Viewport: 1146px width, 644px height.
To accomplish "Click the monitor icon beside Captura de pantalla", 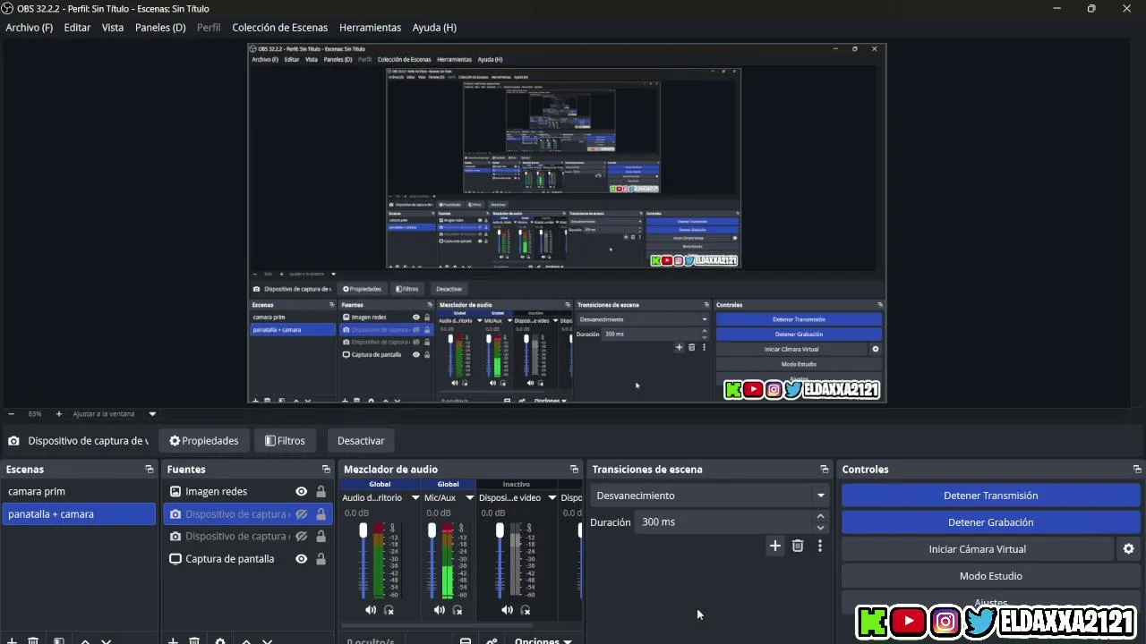I will 175,559.
